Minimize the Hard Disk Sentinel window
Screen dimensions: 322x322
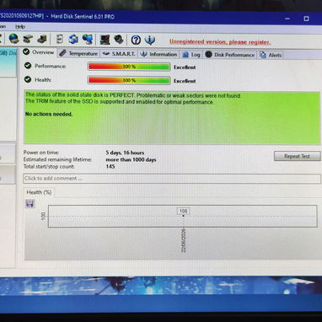[287, 19]
